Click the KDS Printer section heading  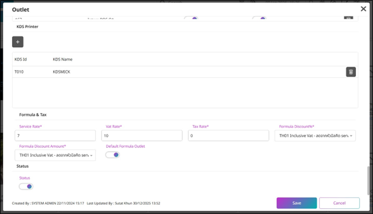click(27, 27)
